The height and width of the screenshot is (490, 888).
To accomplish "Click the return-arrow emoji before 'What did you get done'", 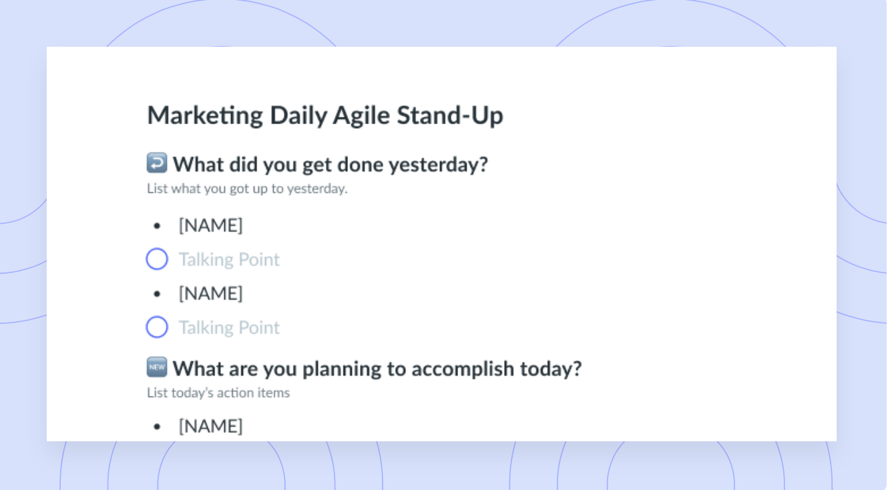I will tap(157, 163).
